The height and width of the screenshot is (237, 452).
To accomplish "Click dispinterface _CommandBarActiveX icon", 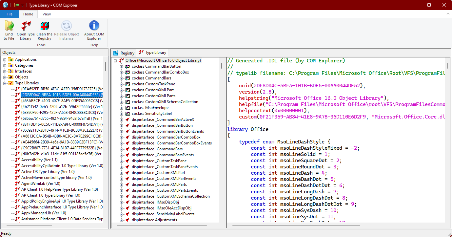I will pos(128,119).
